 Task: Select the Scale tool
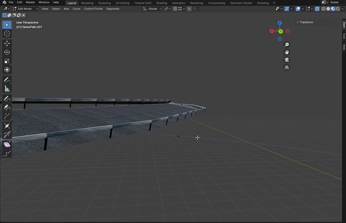coord(7,61)
